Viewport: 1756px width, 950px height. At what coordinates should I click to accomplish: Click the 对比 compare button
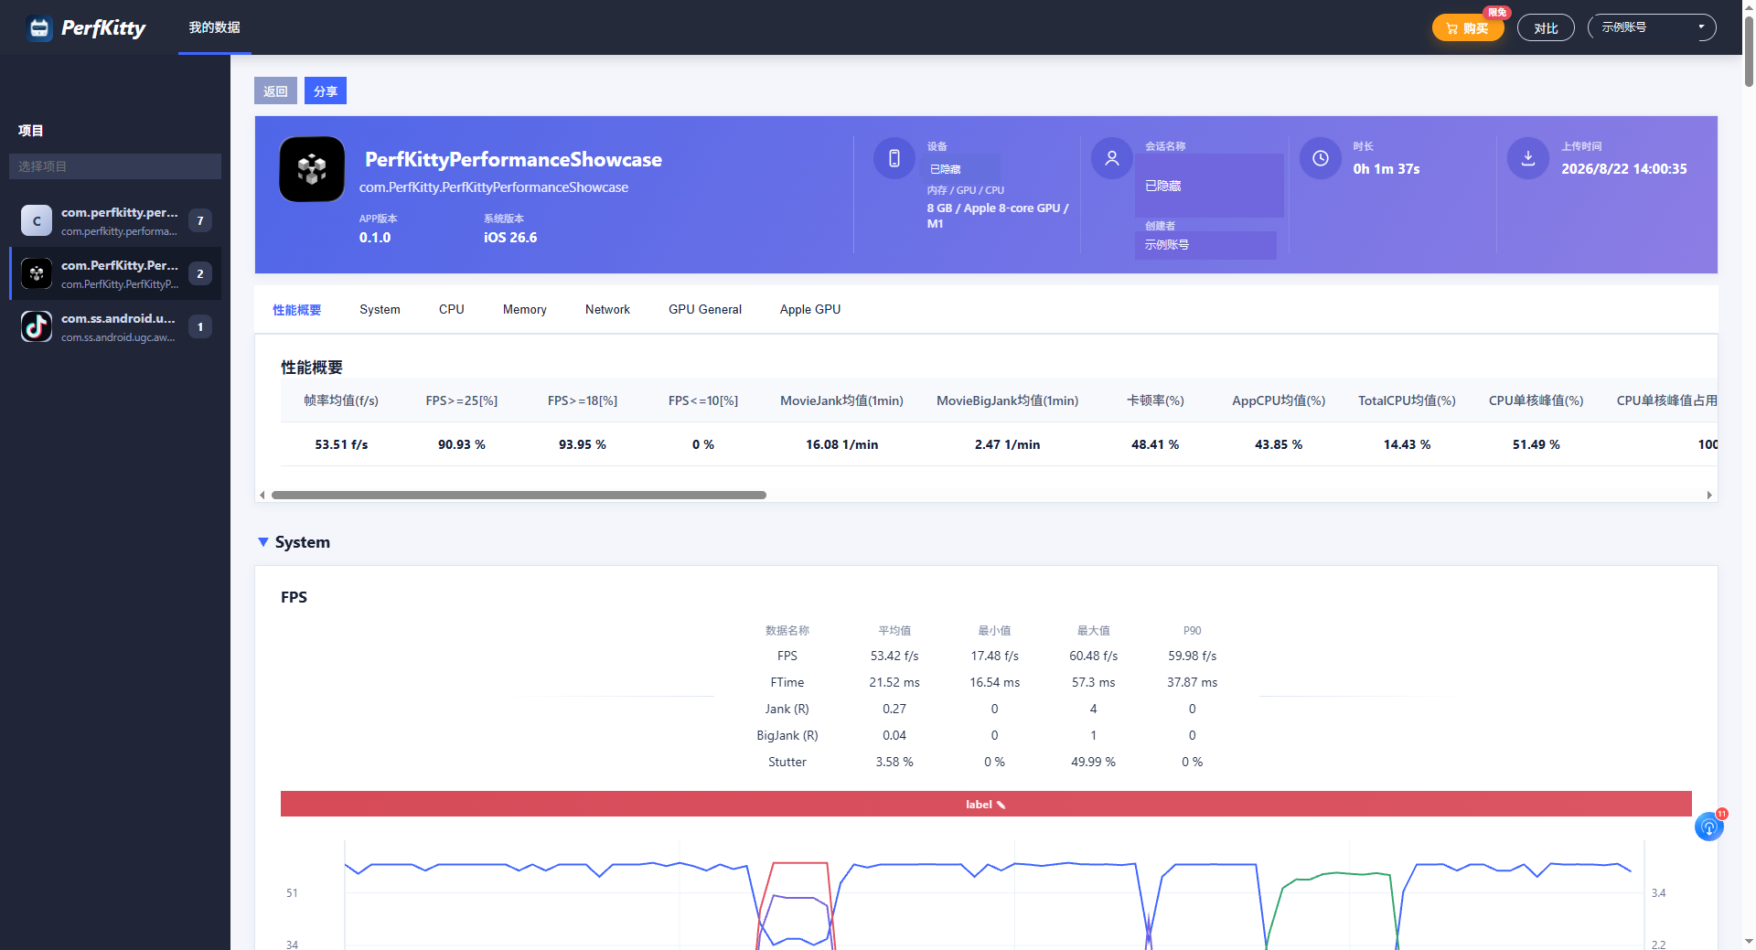1546,27
